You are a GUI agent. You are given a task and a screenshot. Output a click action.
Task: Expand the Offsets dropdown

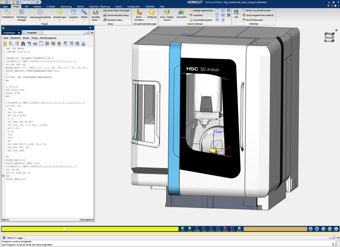(84, 20)
